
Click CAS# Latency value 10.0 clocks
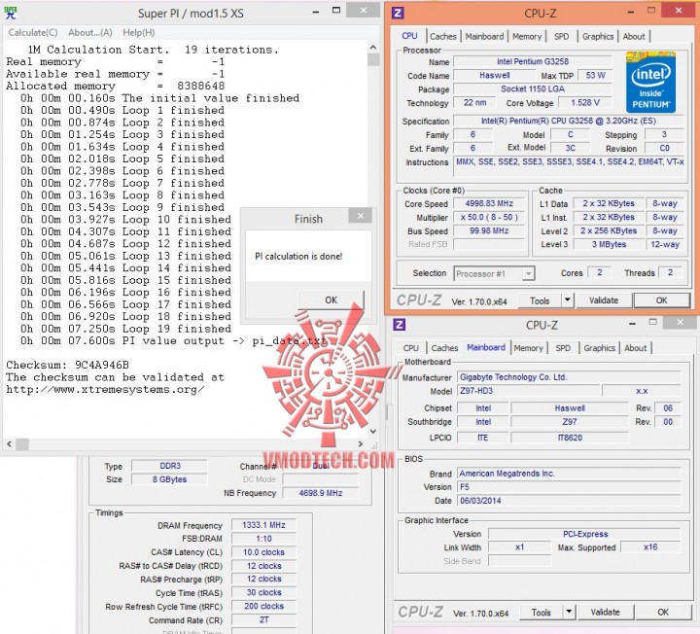pyautogui.click(x=263, y=552)
